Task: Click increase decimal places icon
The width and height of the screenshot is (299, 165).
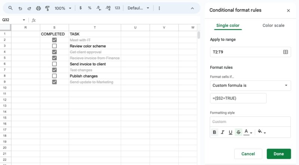Action: coord(108,8)
